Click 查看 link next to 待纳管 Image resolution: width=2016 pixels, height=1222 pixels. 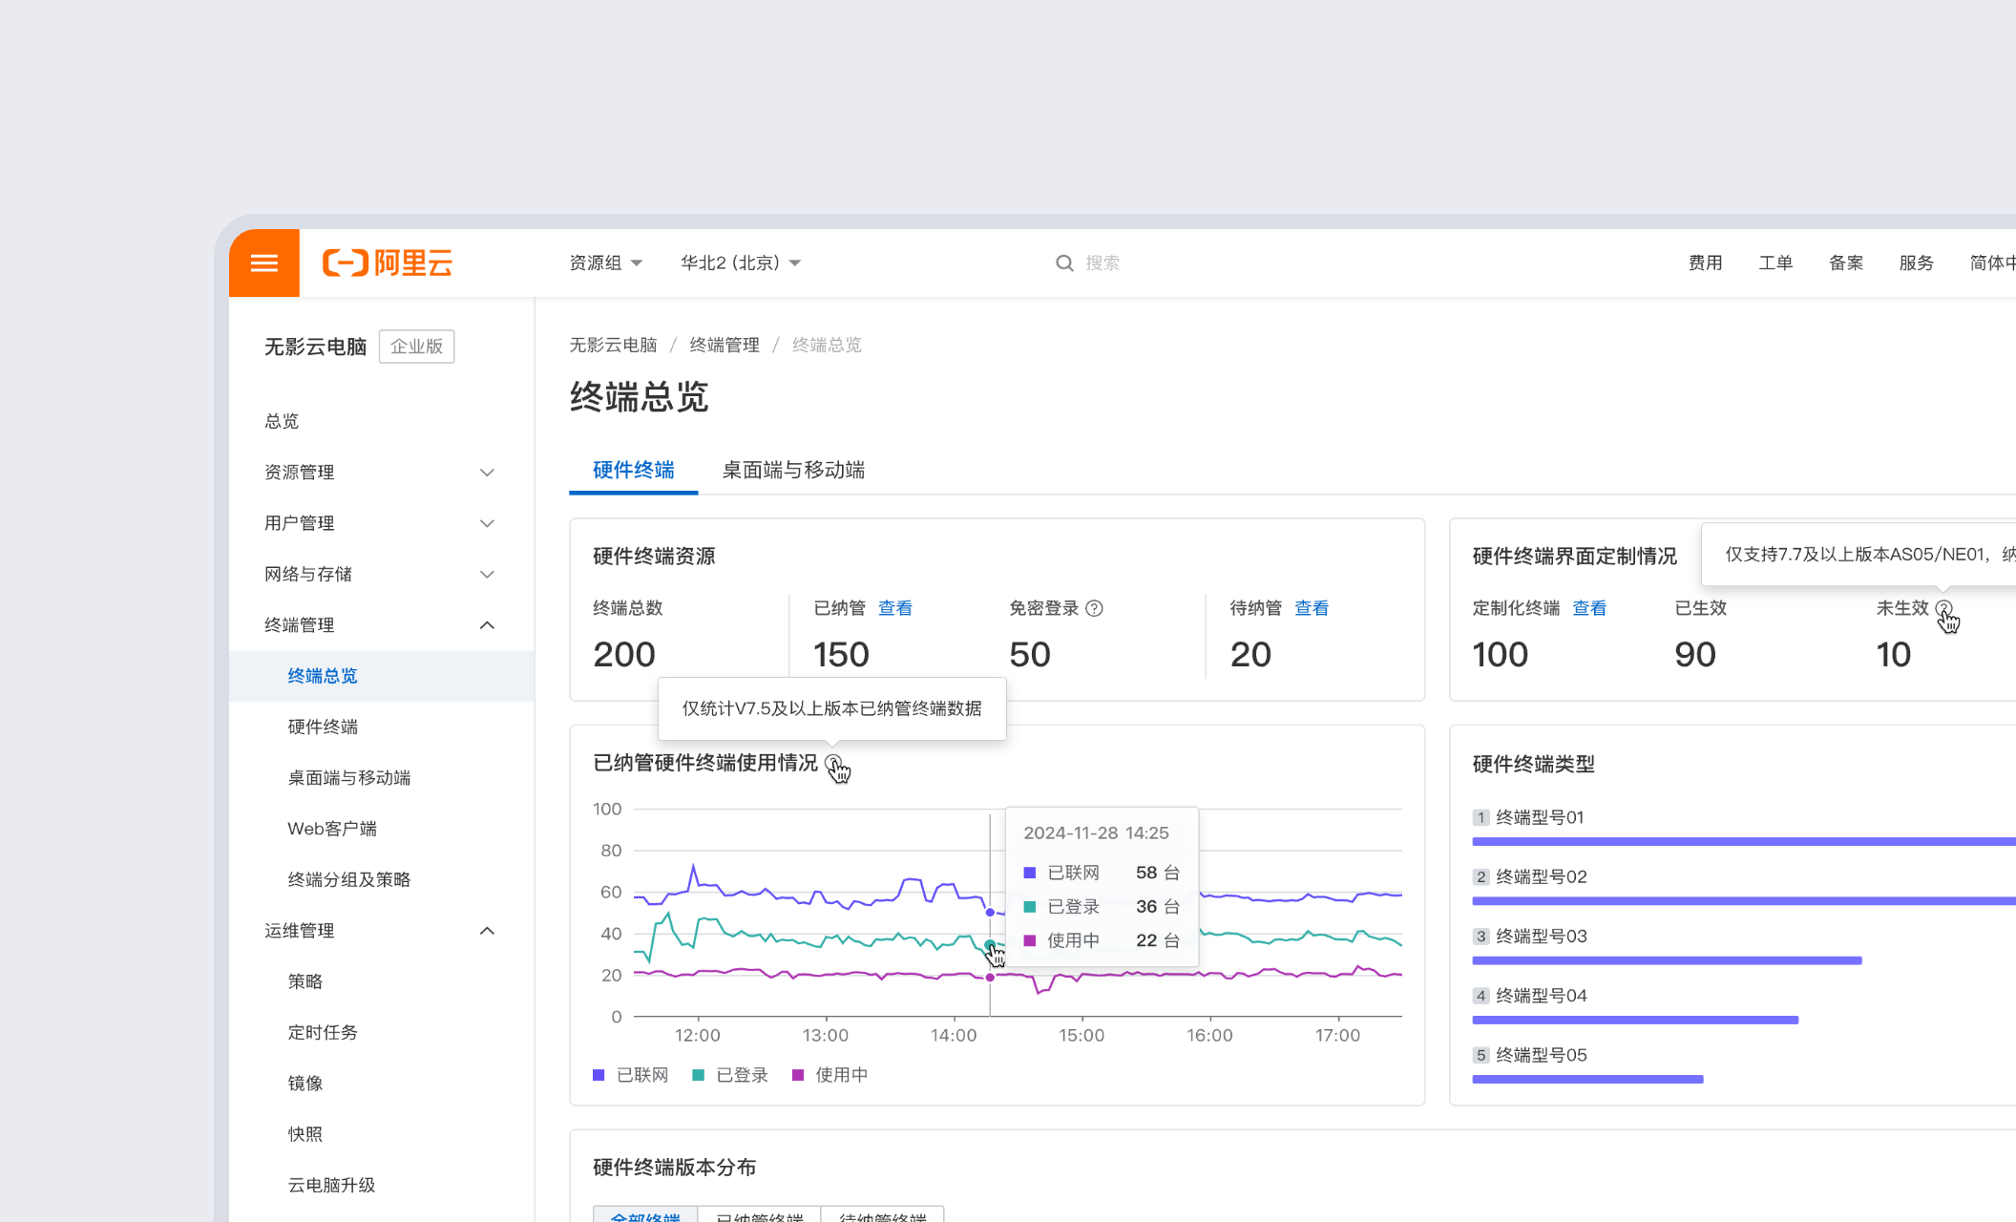tap(1312, 608)
